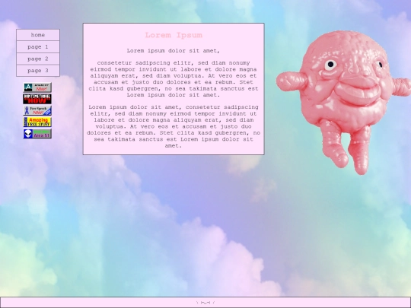Click the kaomoji face in the footer

coord(205,303)
